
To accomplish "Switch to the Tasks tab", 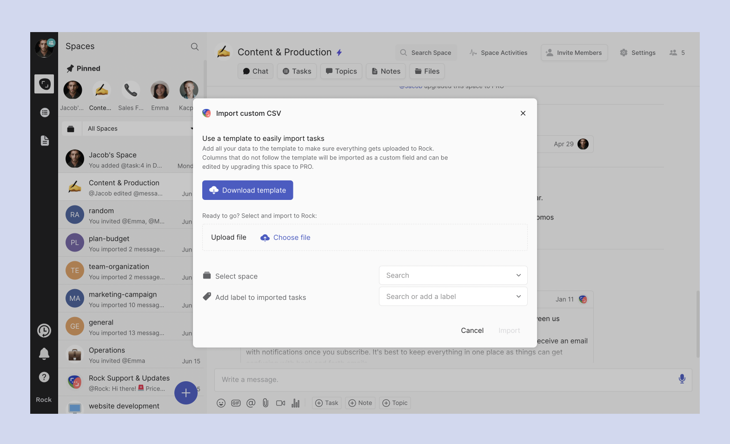I will [x=297, y=71].
